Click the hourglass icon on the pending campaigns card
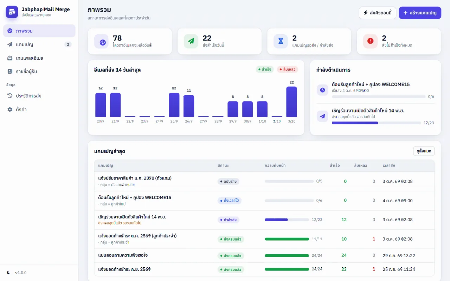The image size is (450, 281). pos(281,41)
